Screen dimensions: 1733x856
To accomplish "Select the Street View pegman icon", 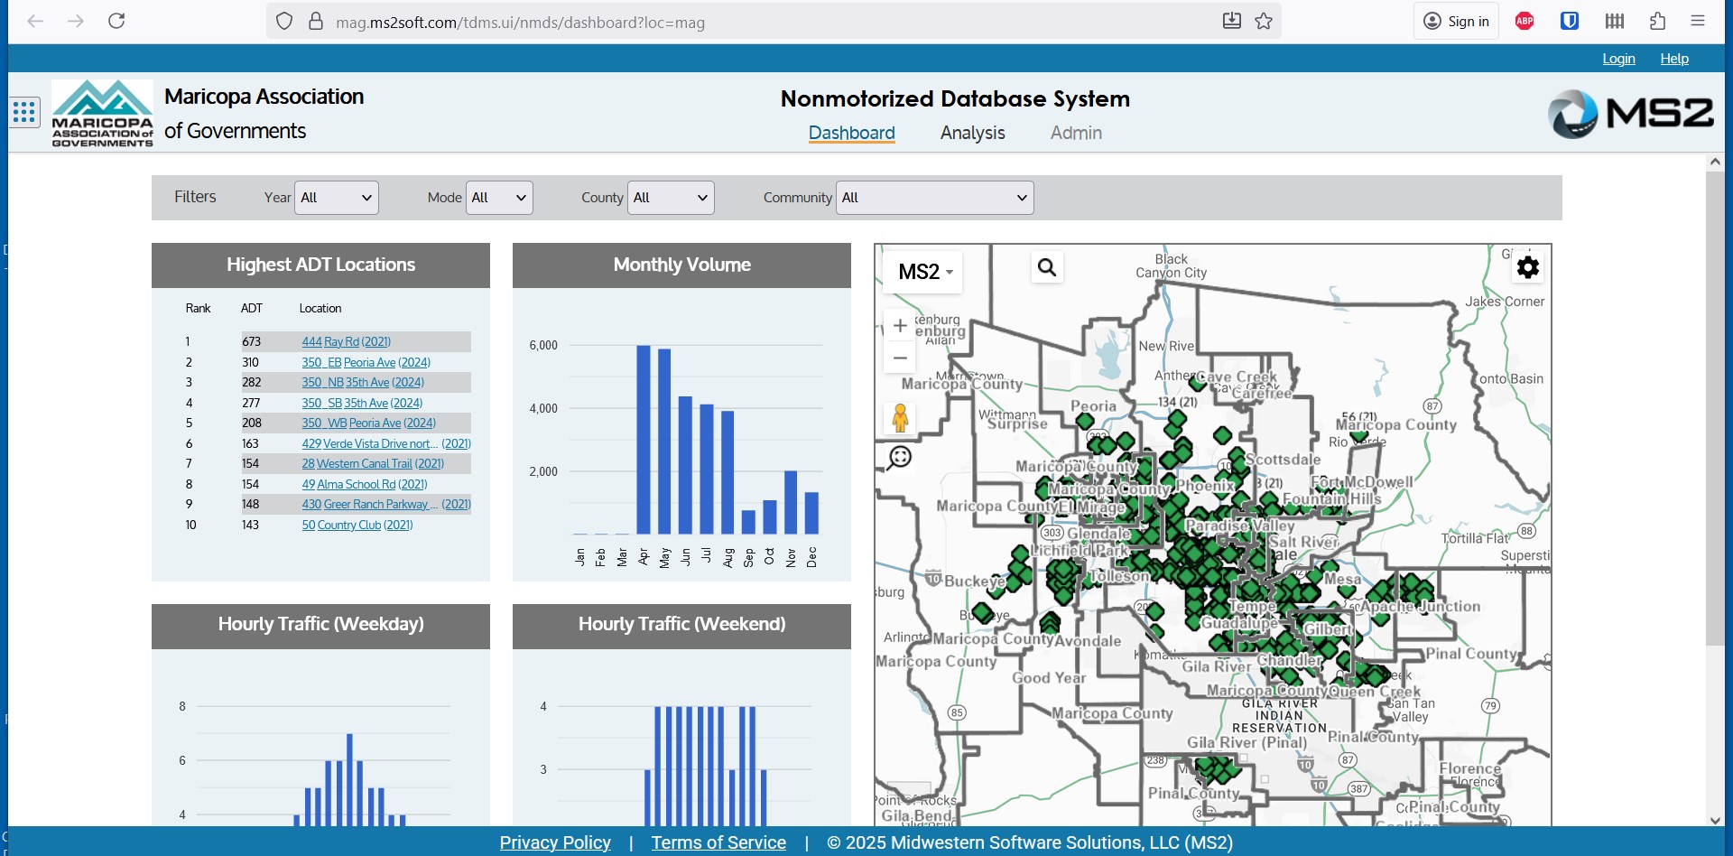I will tap(900, 418).
